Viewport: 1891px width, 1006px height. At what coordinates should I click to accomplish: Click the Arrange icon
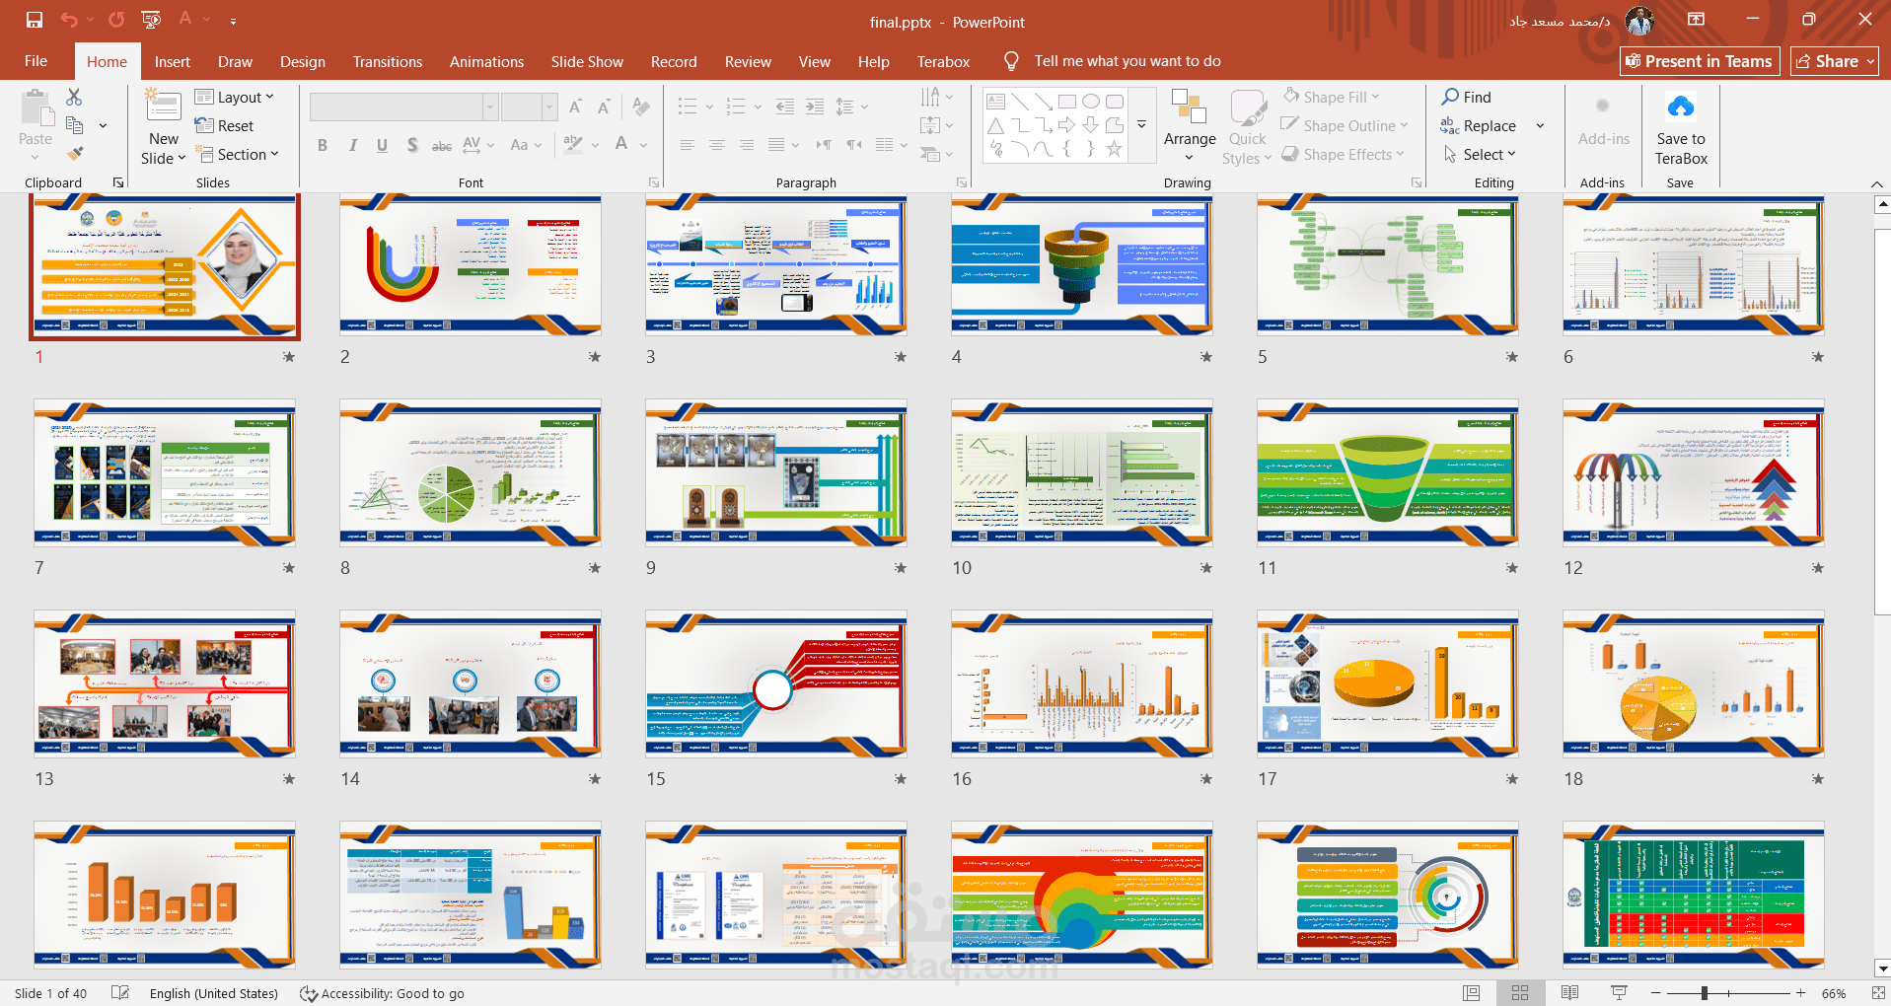pos(1189,107)
